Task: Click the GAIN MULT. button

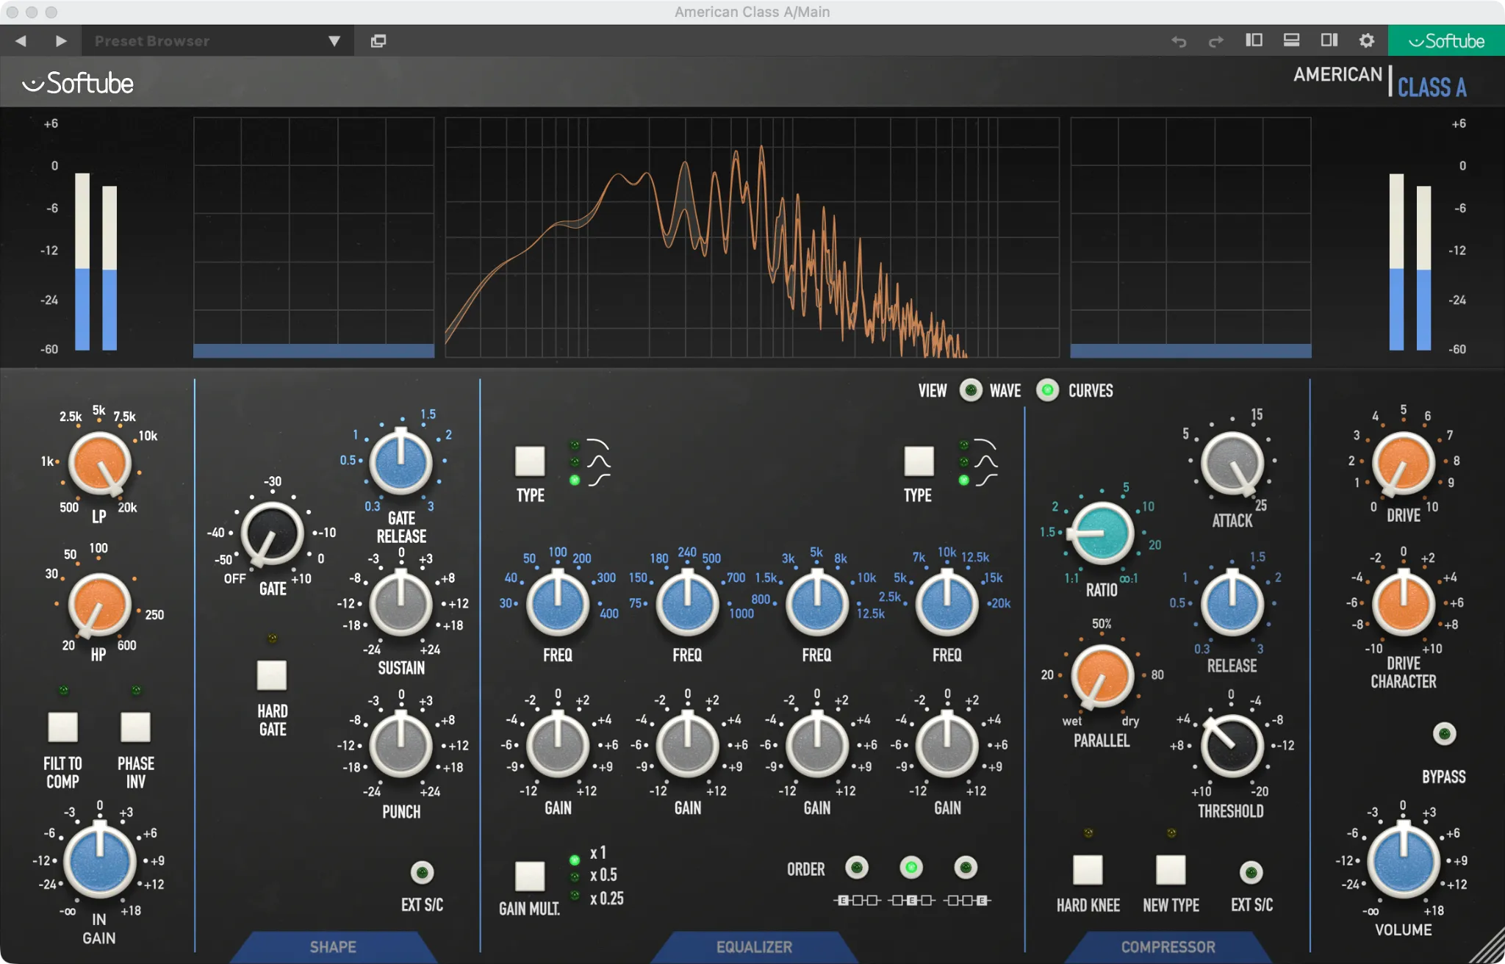Action: tap(530, 877)
